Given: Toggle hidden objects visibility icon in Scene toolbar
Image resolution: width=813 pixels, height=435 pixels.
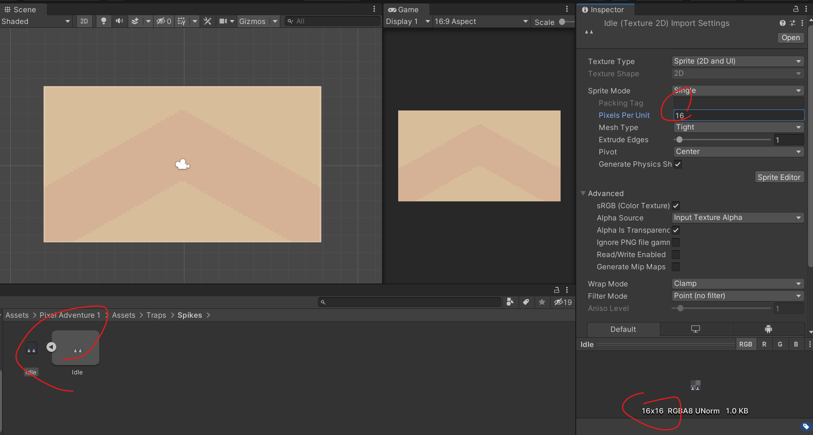Looking at the screenshot, I should tap(164, 21).
